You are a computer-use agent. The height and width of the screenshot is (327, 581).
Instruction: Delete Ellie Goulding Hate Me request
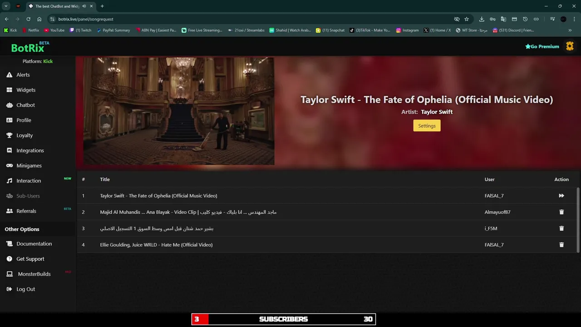pyautogui.click(x=561, y=245)
